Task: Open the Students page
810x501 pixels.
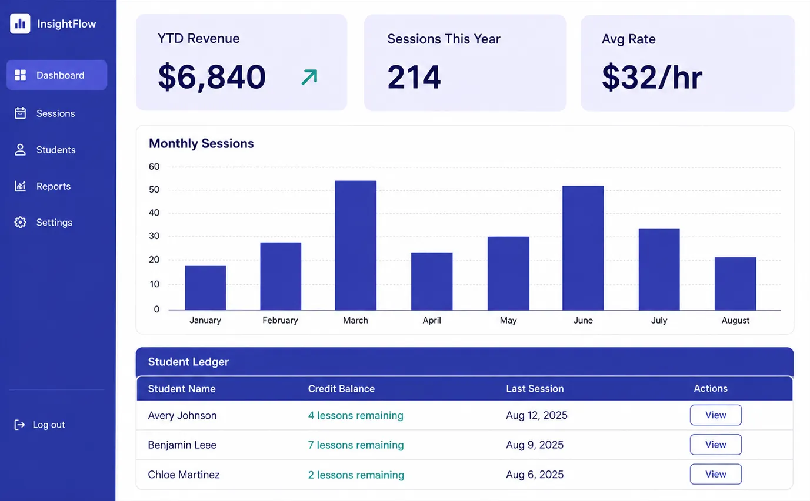Action: click(57, 150)
